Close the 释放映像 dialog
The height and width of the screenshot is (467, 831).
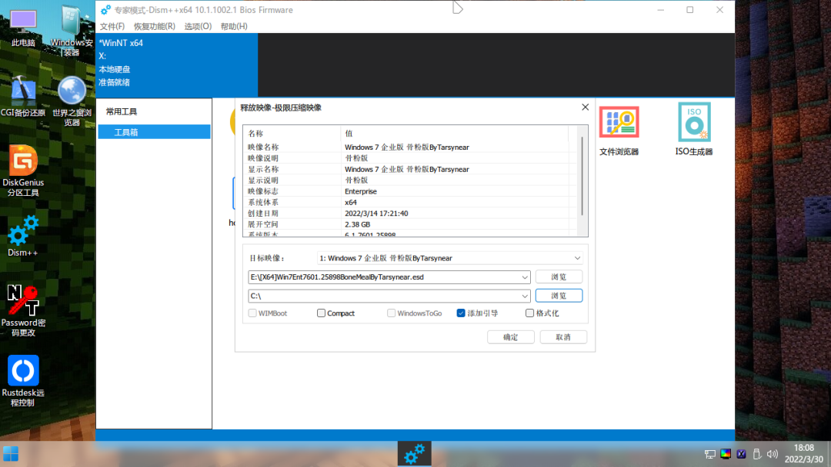pyautogui.click(x=585, y=107)
